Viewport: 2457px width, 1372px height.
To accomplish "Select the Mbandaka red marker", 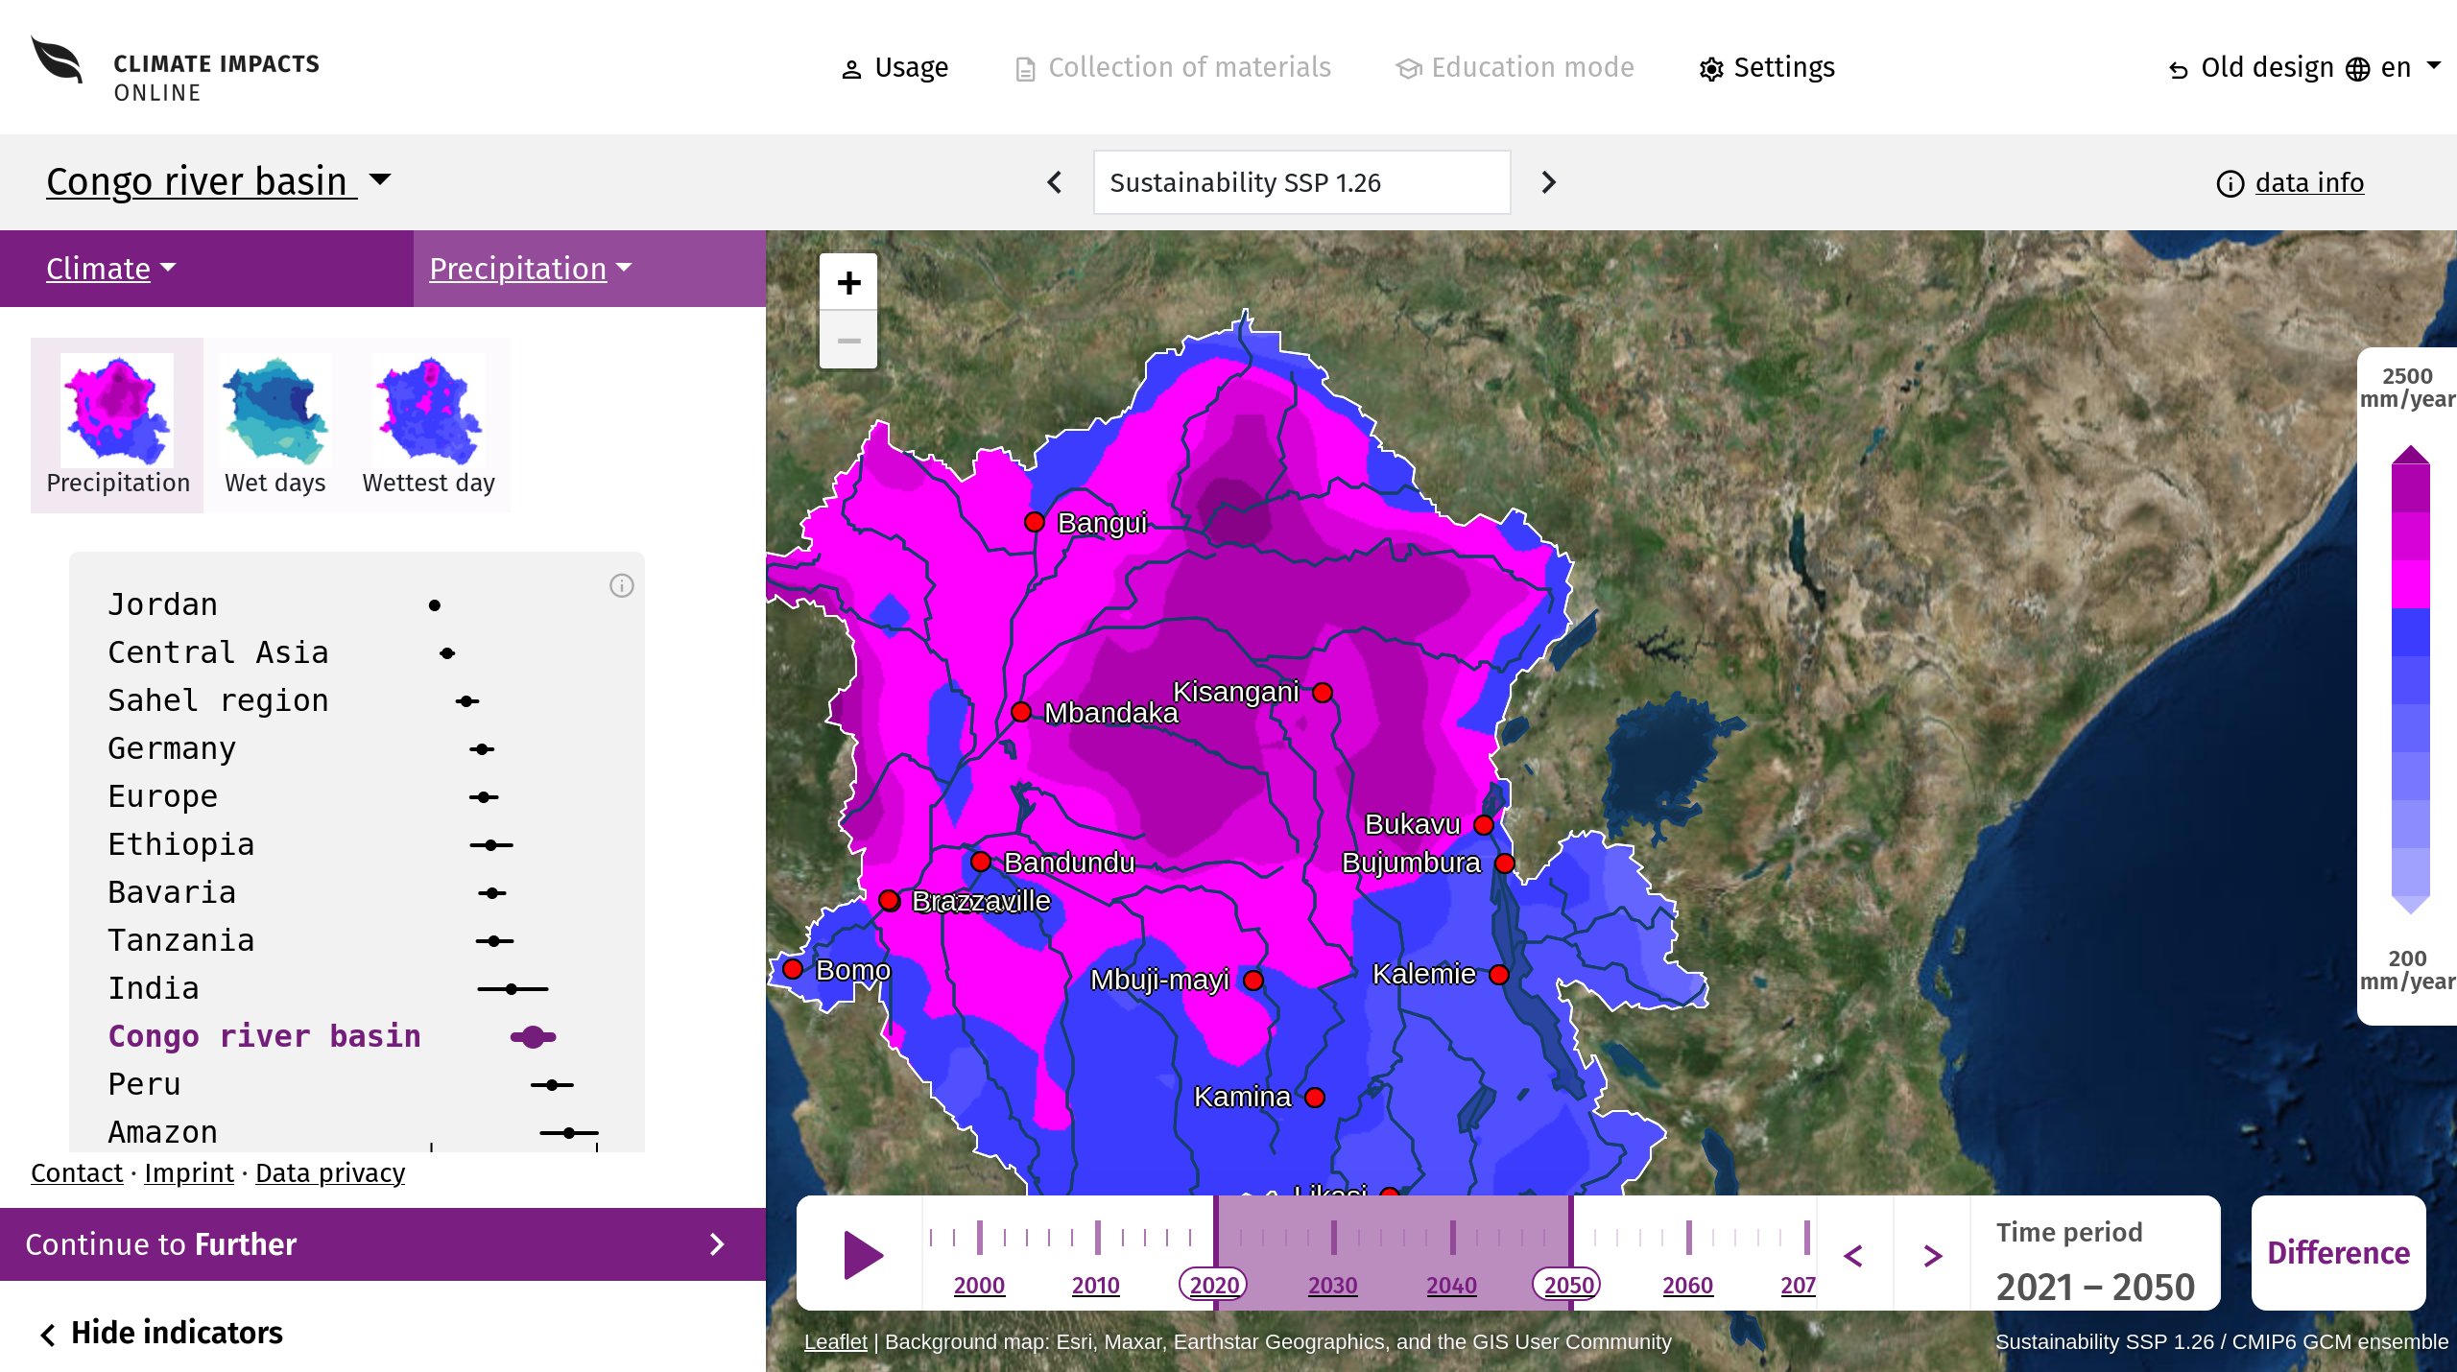I will pos(1021,712).
